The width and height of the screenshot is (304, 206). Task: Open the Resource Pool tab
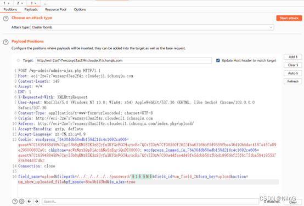(x=55, y=9)
